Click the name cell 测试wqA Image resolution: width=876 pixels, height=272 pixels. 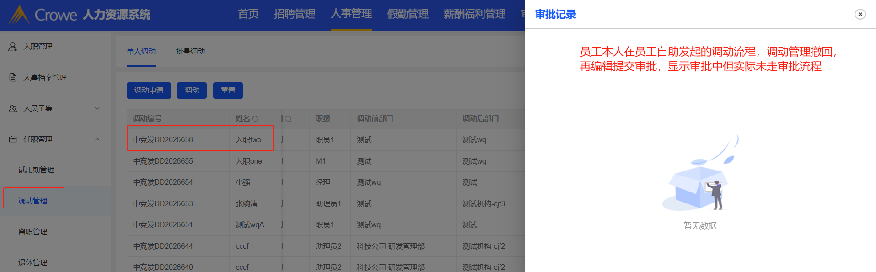coord(250,225)
